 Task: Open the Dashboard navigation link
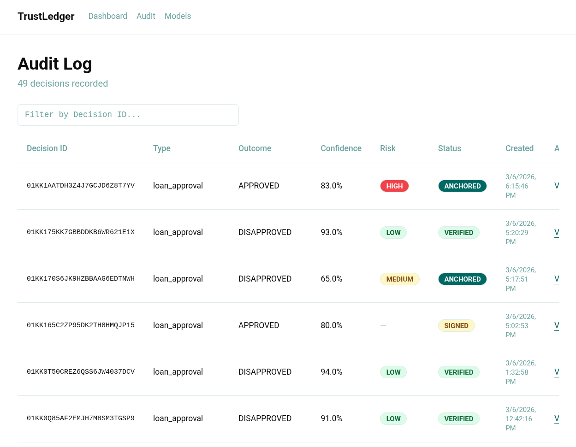pos(107,16)
